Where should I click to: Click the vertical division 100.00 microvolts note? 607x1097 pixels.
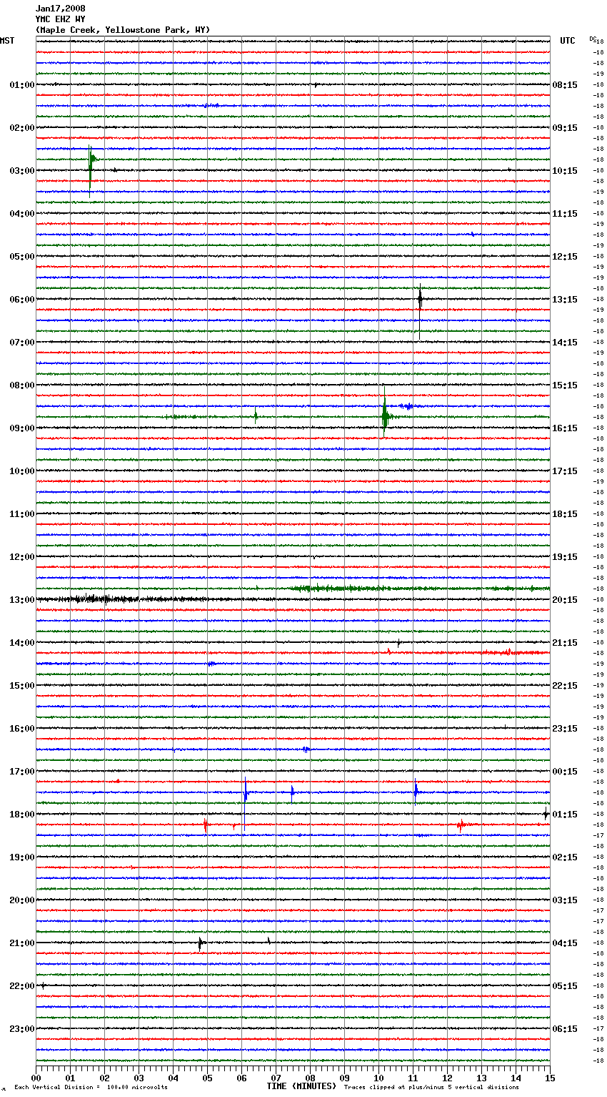(x=91, y=1088)
